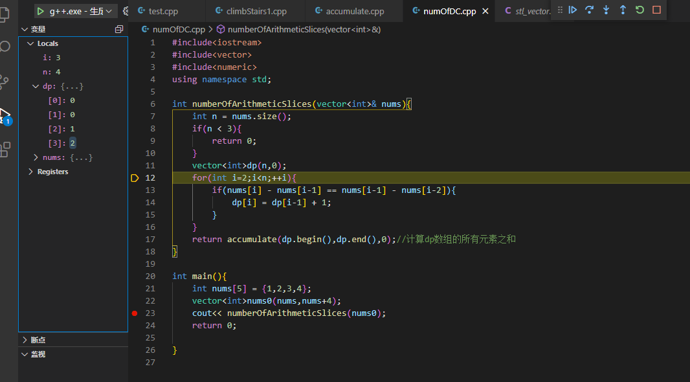This screenshot has width=690, height=382.
Task: Expand the Registers node
Action: tap(30, 171)
